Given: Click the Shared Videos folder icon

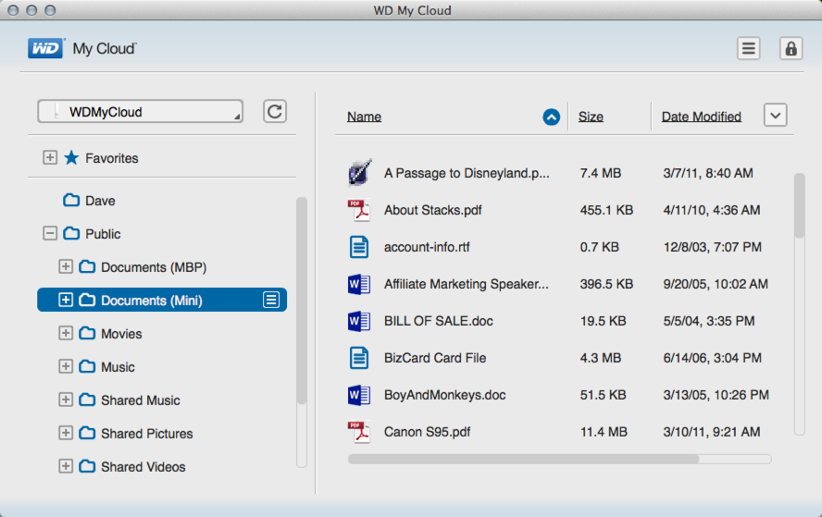Looking at the screenshot, I should 87,465.
